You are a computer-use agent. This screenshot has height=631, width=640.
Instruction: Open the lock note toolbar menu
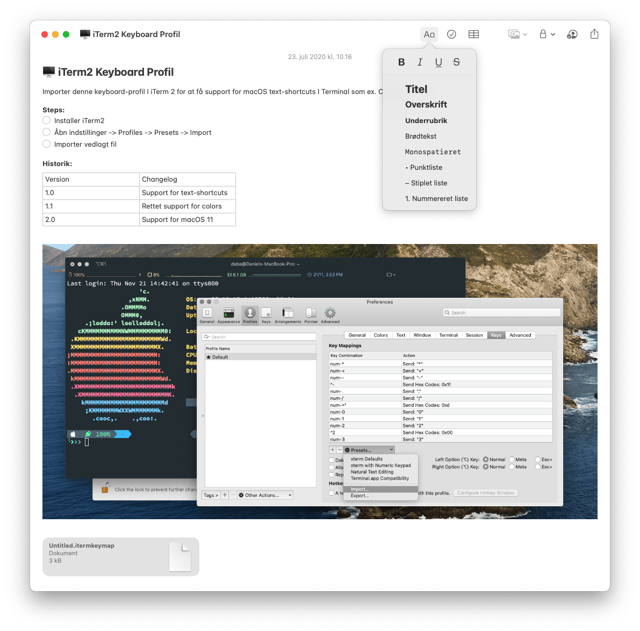[x=547, y=34]
